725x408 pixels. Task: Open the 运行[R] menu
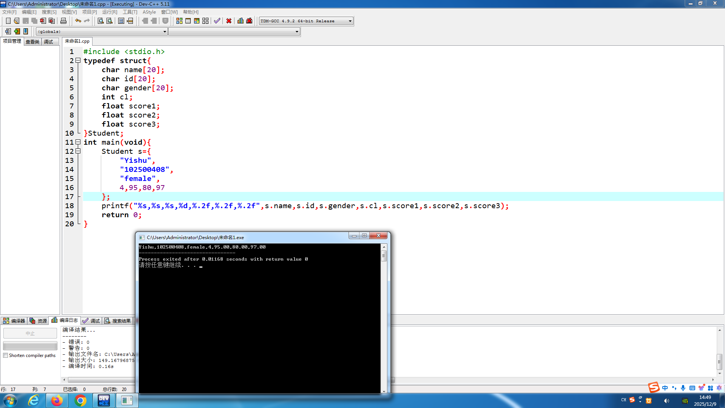pyautogui.click(x=110, y=12)
